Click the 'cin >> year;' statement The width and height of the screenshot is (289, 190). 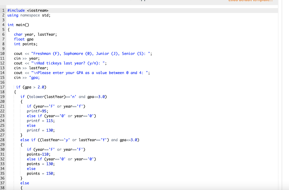tap(27, 58)
